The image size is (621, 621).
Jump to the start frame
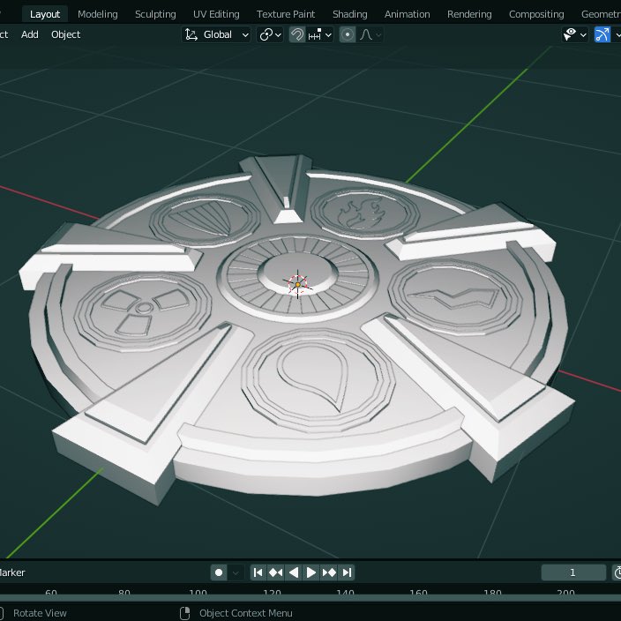pos(258,572)
